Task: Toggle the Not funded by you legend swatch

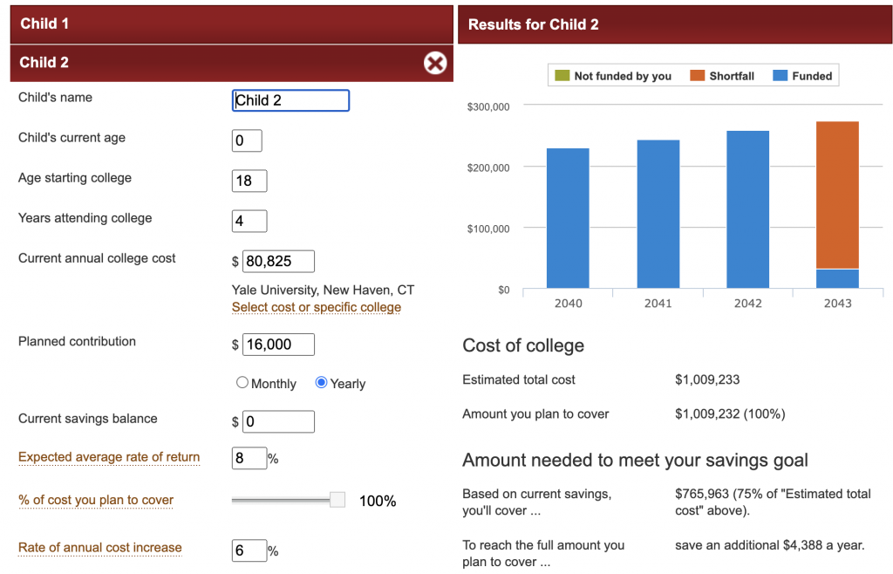Action: [x=562, y=76]
